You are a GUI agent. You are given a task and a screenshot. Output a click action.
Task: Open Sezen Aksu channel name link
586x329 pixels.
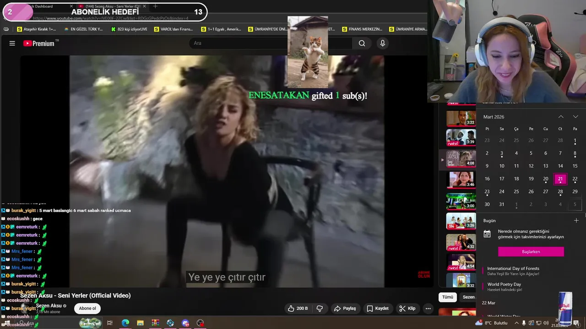[49, 306]
